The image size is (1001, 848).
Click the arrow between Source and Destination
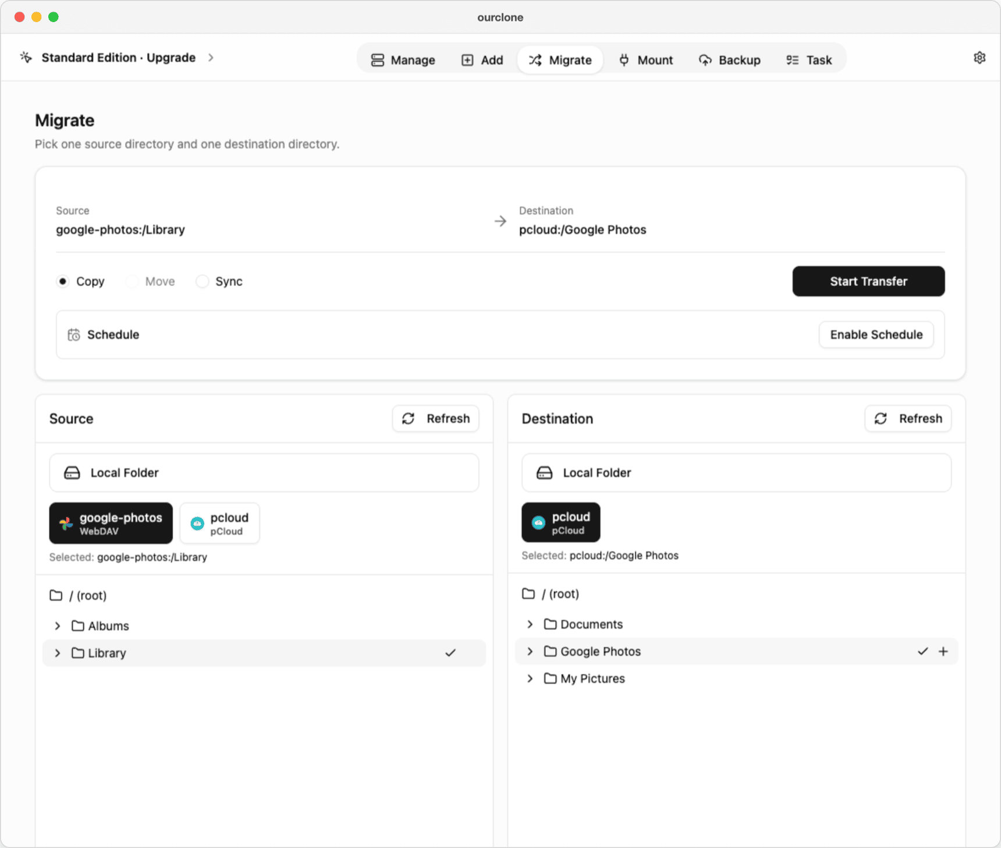pos(500,221)
